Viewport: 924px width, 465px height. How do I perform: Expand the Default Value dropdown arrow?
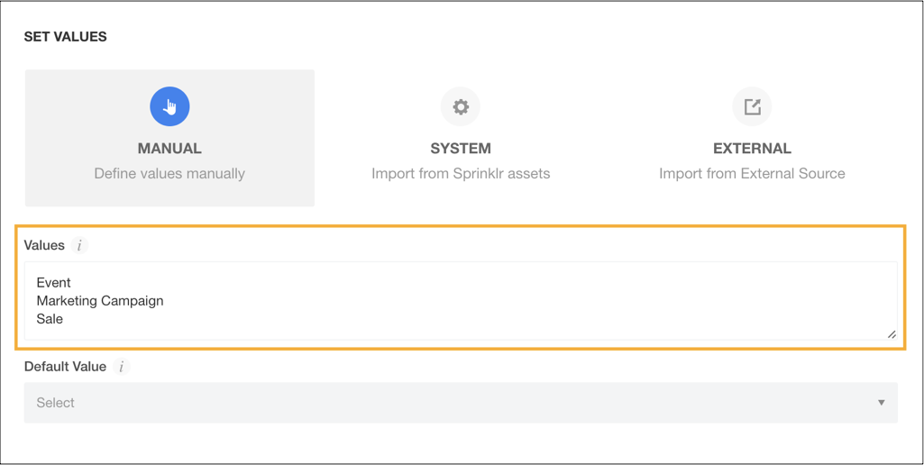(x=881, y=403)
